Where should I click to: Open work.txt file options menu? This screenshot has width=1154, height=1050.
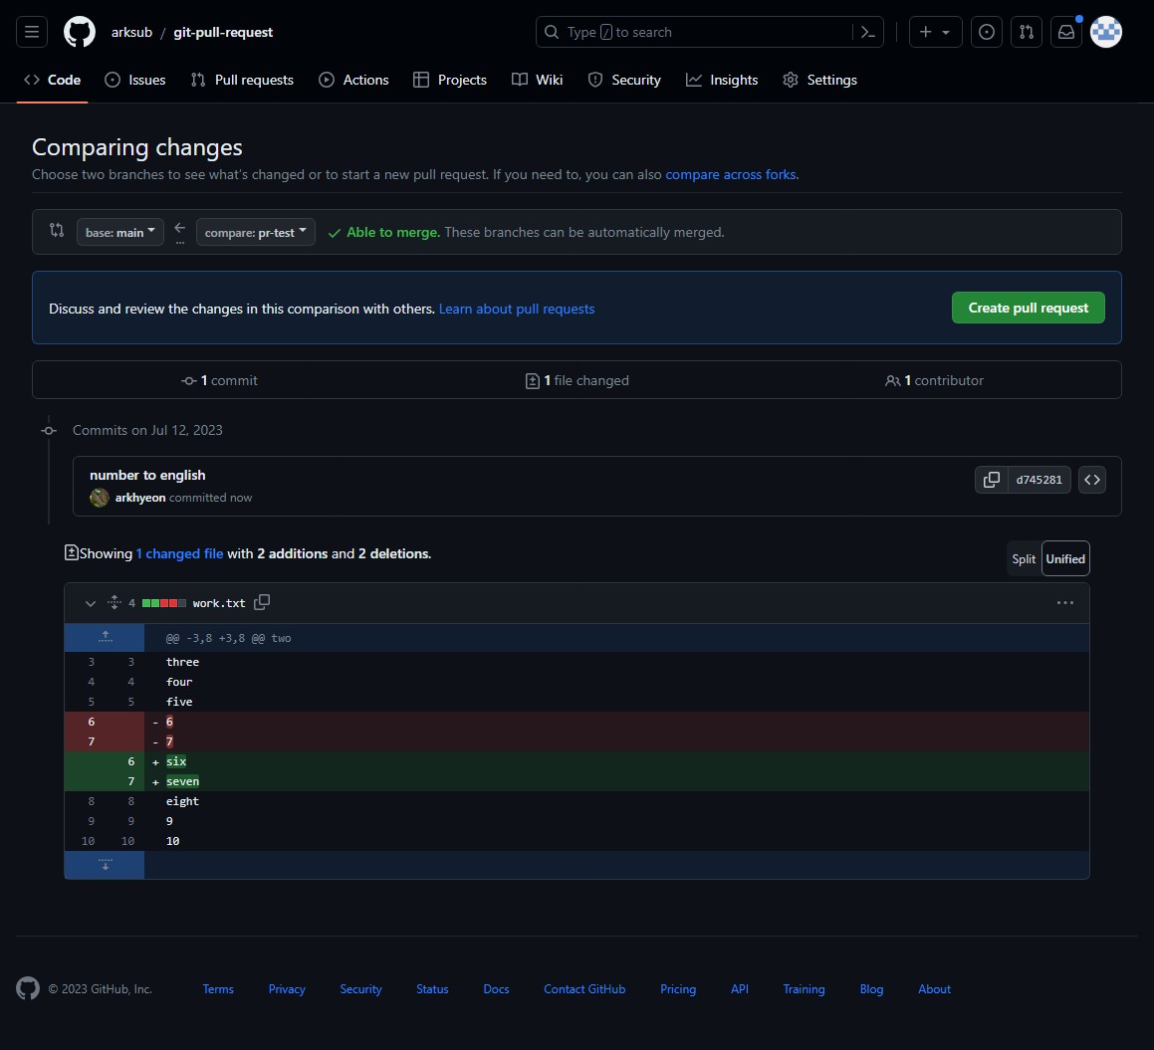[x=1064, y=602]
